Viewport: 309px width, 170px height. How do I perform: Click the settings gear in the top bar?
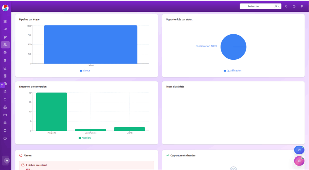(302, 6)
